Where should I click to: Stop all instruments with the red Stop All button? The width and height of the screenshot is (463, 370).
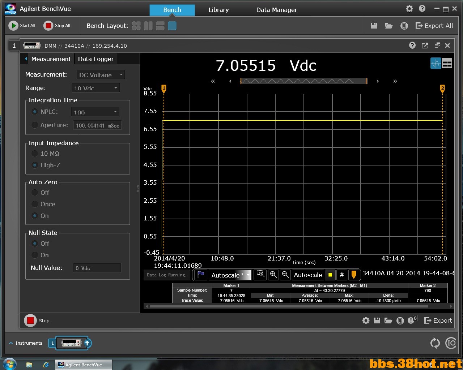point(48,26)
